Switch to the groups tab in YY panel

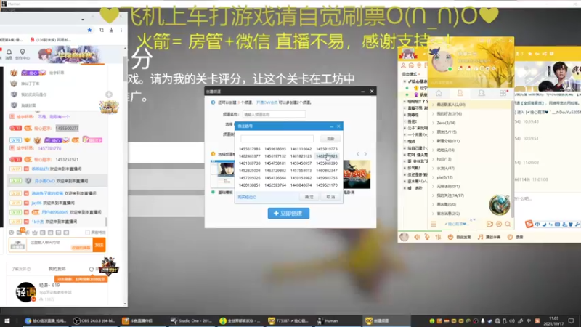tap(482, 93)
